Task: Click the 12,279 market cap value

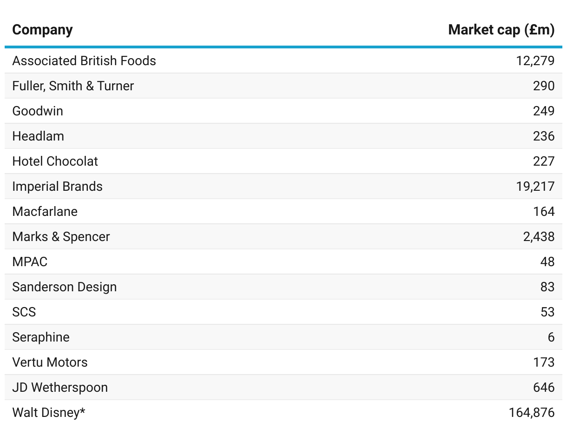Action: point(535,60)
